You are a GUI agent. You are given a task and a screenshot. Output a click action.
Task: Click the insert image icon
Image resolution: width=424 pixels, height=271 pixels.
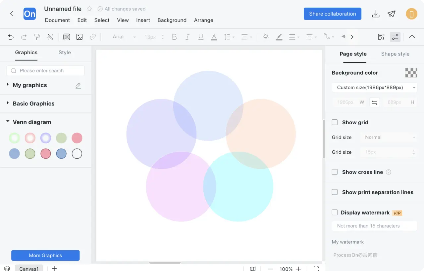(79, 37)
